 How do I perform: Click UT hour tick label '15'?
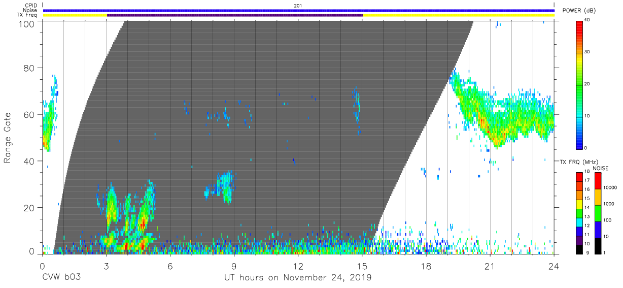tap(362, 266)
